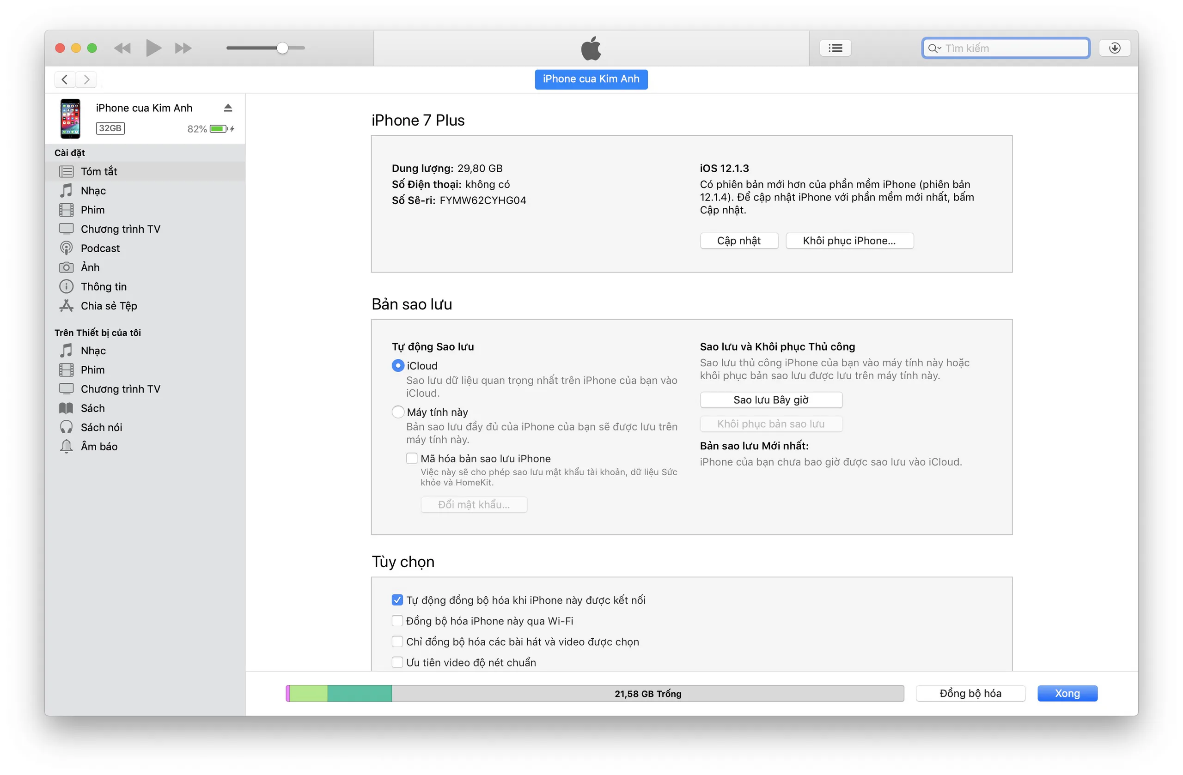Click the Chia sẻ Tệp icon
Viewport: 1183px width, 775px height.
point(66,306)
